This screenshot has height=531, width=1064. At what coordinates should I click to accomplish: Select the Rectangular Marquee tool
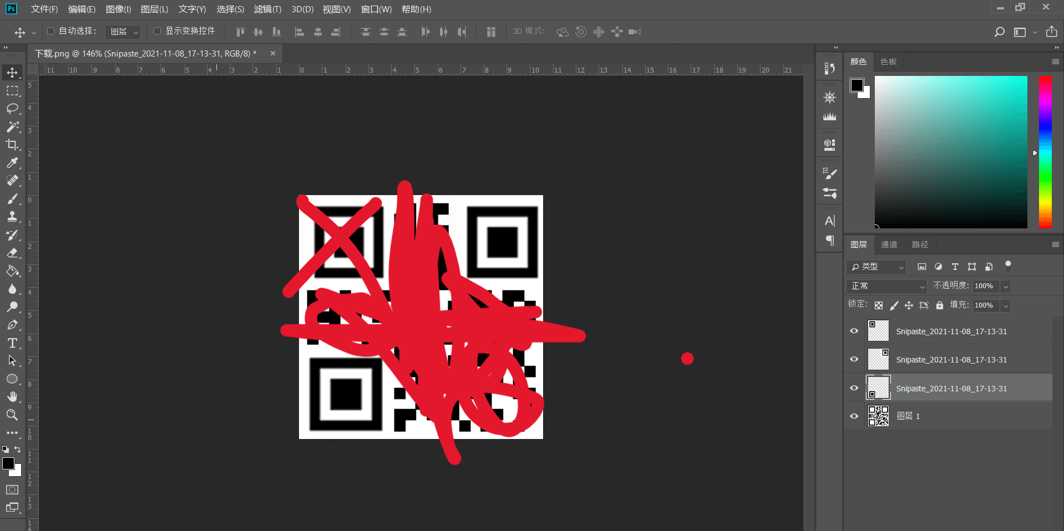(12, 91)
